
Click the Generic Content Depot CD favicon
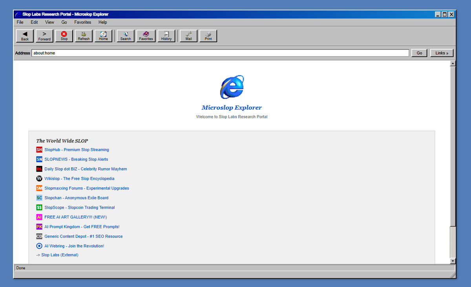coord(39,236)
